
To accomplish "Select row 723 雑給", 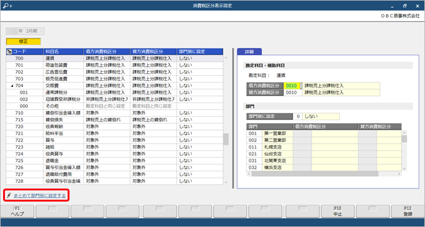I will (x=114, y=147).
